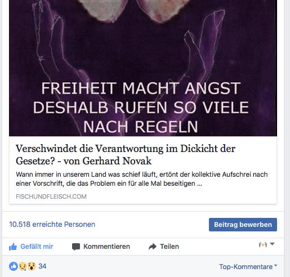290x277 pixels.
Task: Open 10.518 erreichte Personen statistics
Action: [x=52, y=225]
